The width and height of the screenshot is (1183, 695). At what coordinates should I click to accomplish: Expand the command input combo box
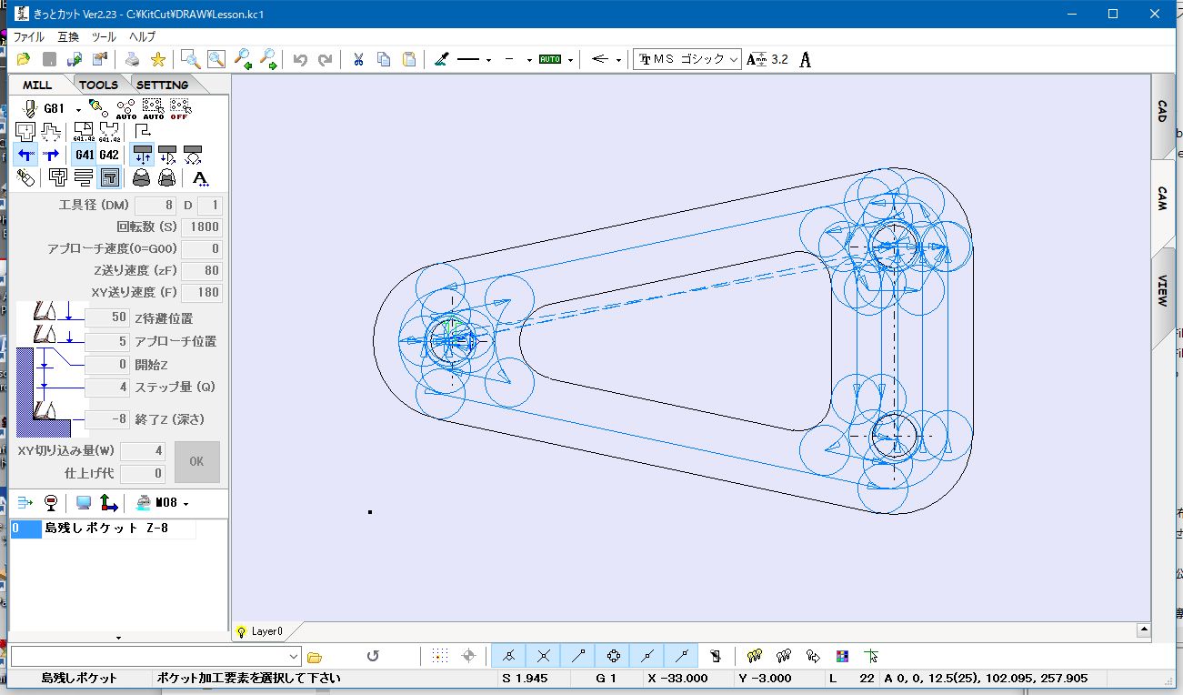(293, 656)
